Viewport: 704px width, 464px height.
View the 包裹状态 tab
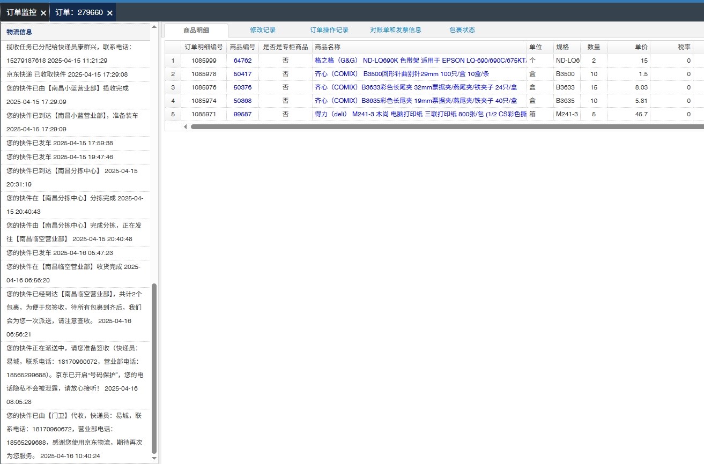462,30
